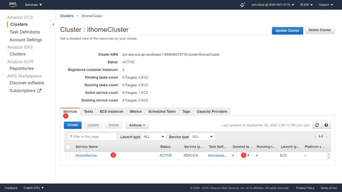Check the ithomeService row checkbox
The image size is (342, 192).
click(68, 156)
